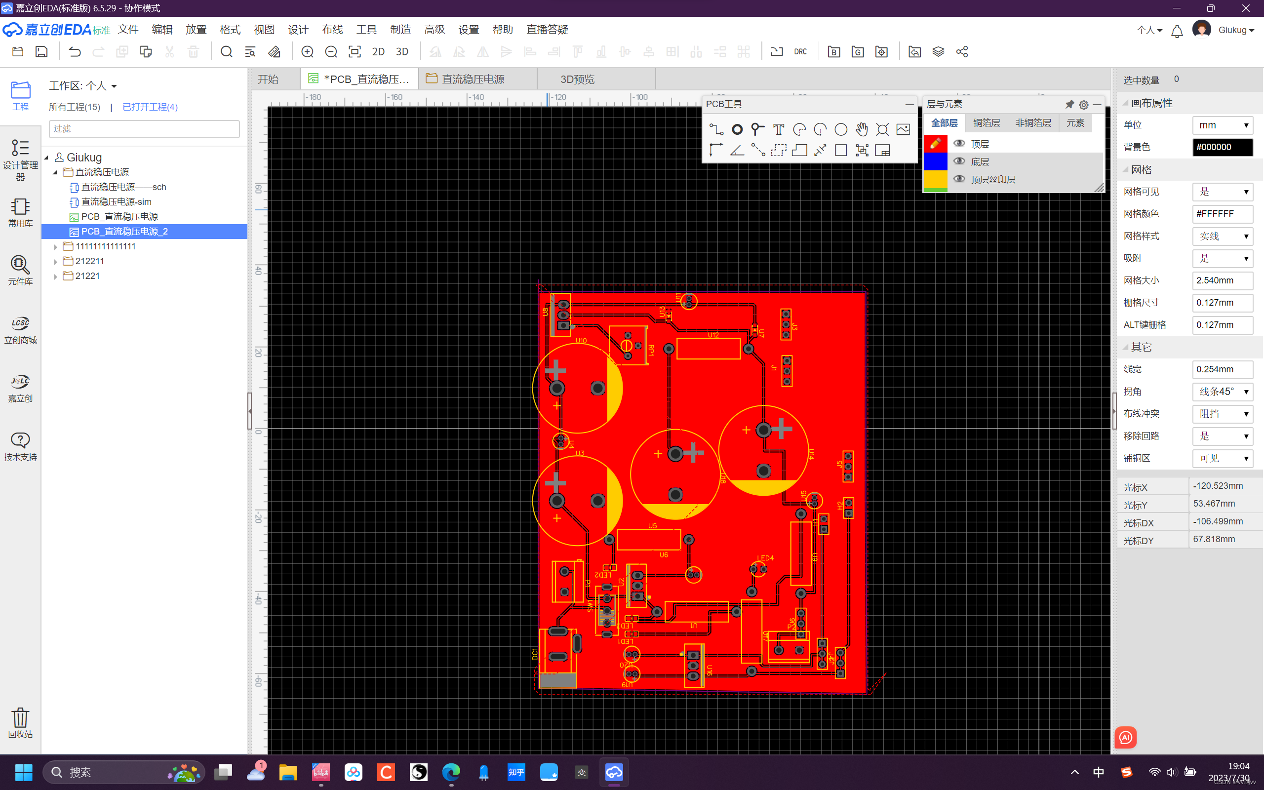Click the 过滤 filter input field
The height and width of the screenshot is (790, 1264).
click(x=144, y=128)
